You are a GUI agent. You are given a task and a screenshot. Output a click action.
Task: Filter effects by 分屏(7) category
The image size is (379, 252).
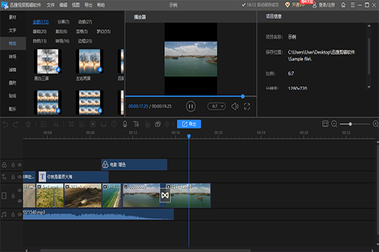point(63,21)
